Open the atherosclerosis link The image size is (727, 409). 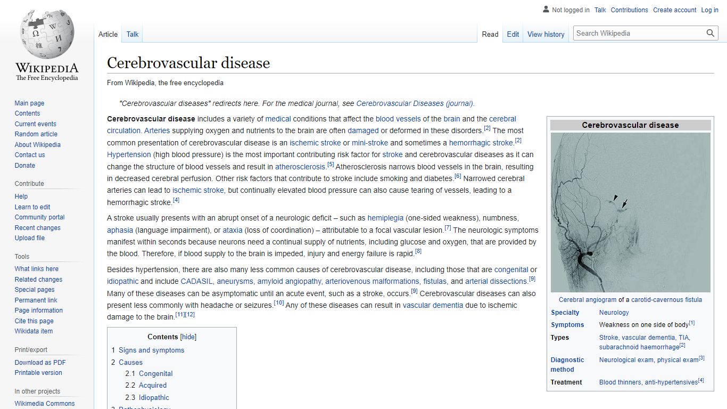tap(300, 167)
